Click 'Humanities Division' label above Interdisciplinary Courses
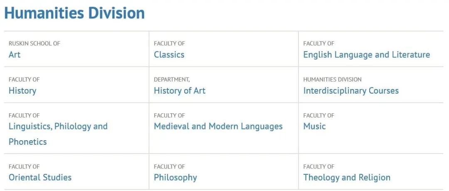Image resolution: width=449 pixels, height=191 pixels. click(332, 79)
